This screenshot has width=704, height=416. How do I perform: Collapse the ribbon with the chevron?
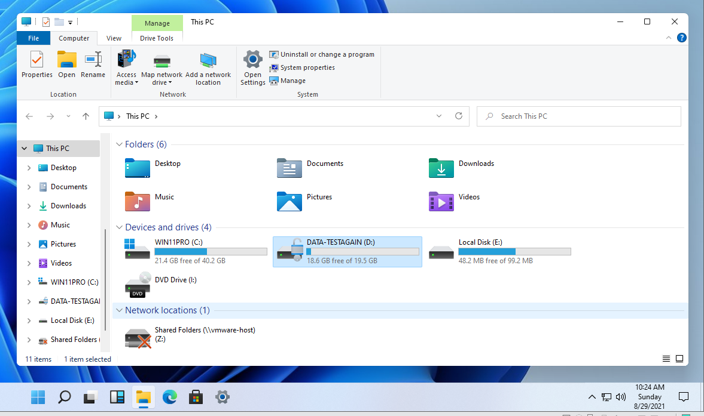coord(669,38)
